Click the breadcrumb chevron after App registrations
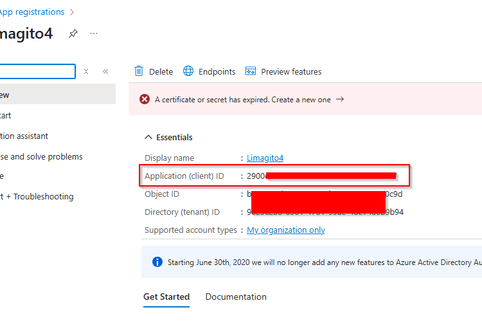The image size is (482, 330). click(72, 12)
